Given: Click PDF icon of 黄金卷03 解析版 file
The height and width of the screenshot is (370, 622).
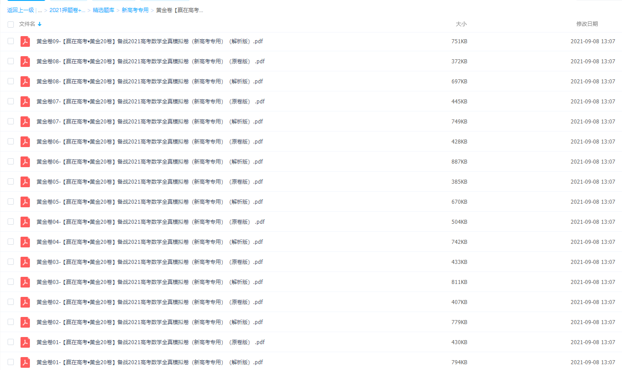Looking at the screenshot, I should [25, 282].
